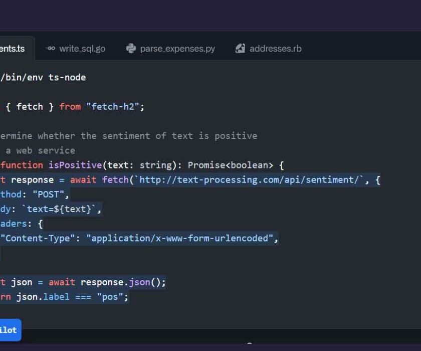Viewport: 421px width, 351px height.
Task: Click the text-processing.com API URL
Action: [x=249, y=180]
